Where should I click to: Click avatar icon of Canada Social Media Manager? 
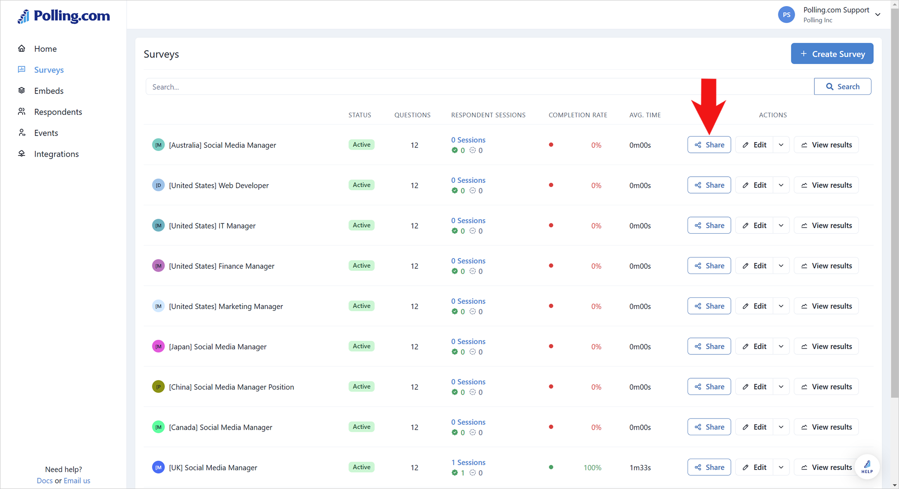coord(159,427)
